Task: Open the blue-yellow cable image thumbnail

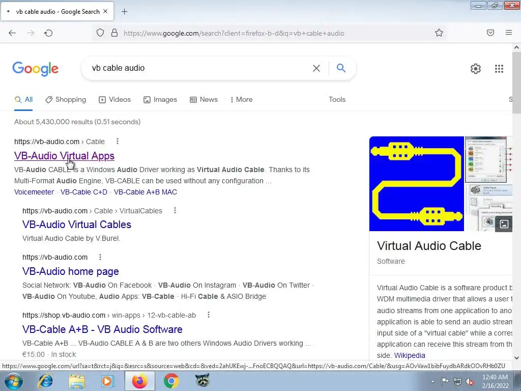Action: [x=416, y=183]
